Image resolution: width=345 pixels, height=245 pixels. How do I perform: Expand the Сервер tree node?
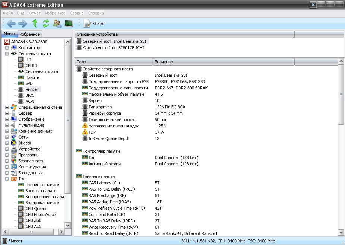pyautogui.click(x=7, y=113)
